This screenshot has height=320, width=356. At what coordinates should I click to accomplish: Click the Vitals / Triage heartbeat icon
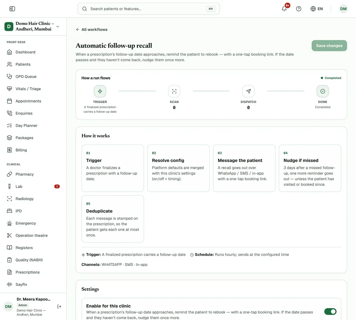[x=9, y=89]
